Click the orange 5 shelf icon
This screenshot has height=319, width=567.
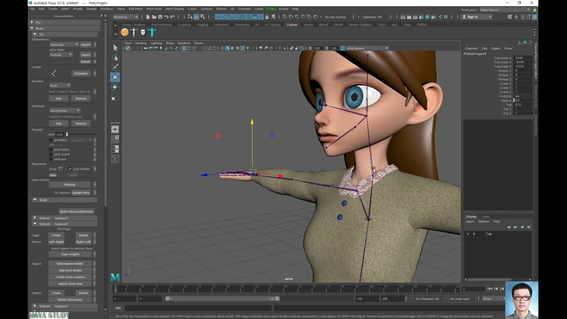124,32
